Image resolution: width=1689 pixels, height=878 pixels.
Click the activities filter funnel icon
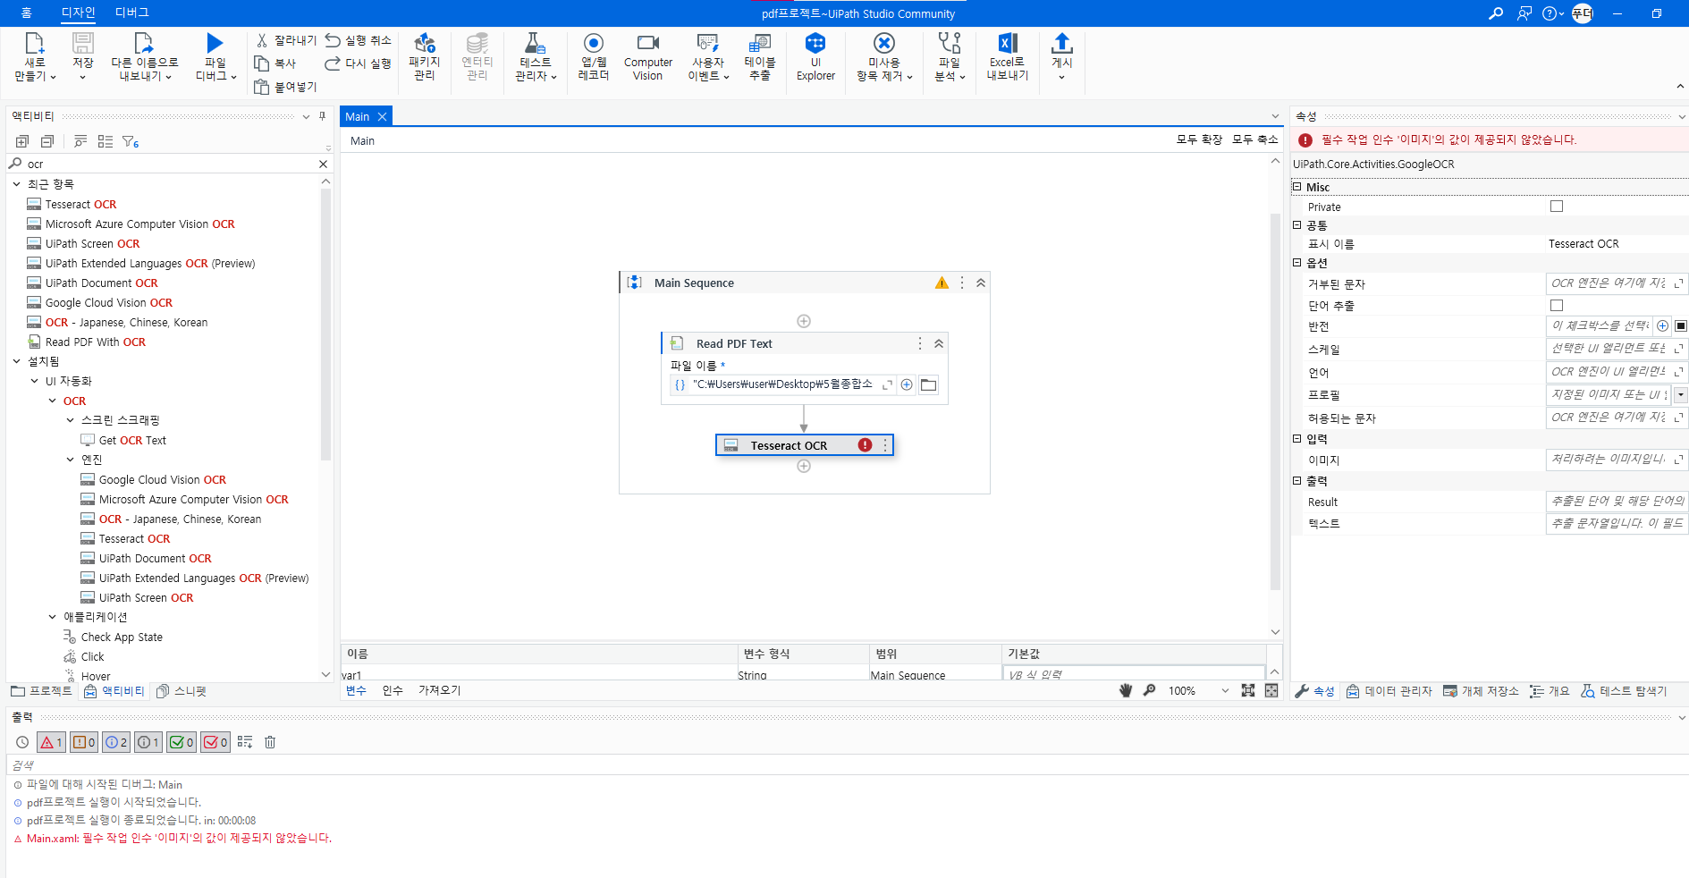tap(131, 141)
